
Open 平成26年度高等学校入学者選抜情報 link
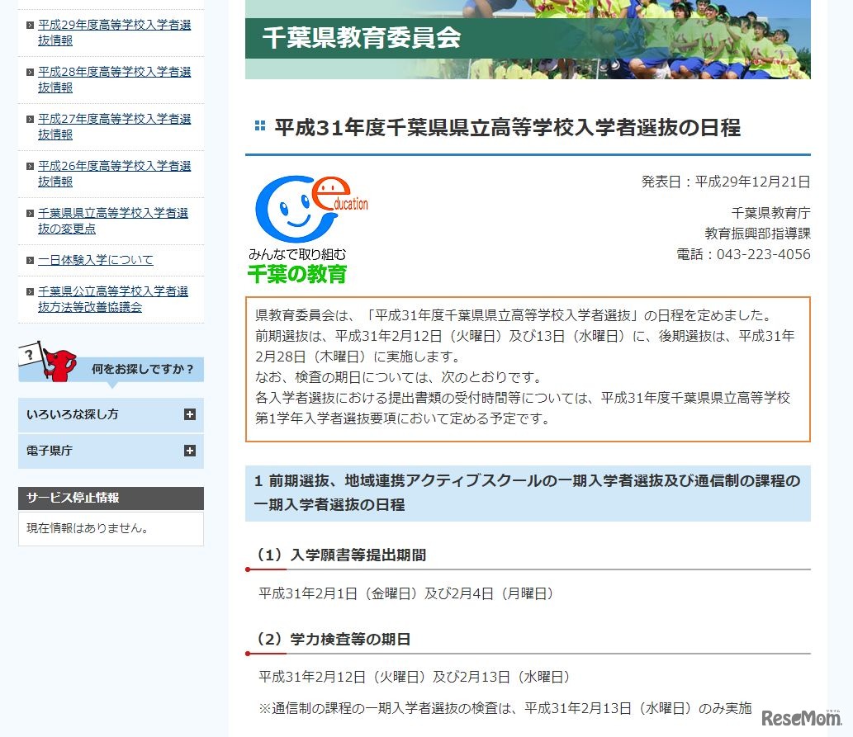pos(114,173)
